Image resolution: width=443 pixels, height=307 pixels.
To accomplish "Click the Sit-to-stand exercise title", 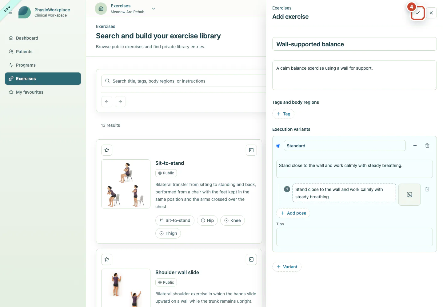I will 170,163.
